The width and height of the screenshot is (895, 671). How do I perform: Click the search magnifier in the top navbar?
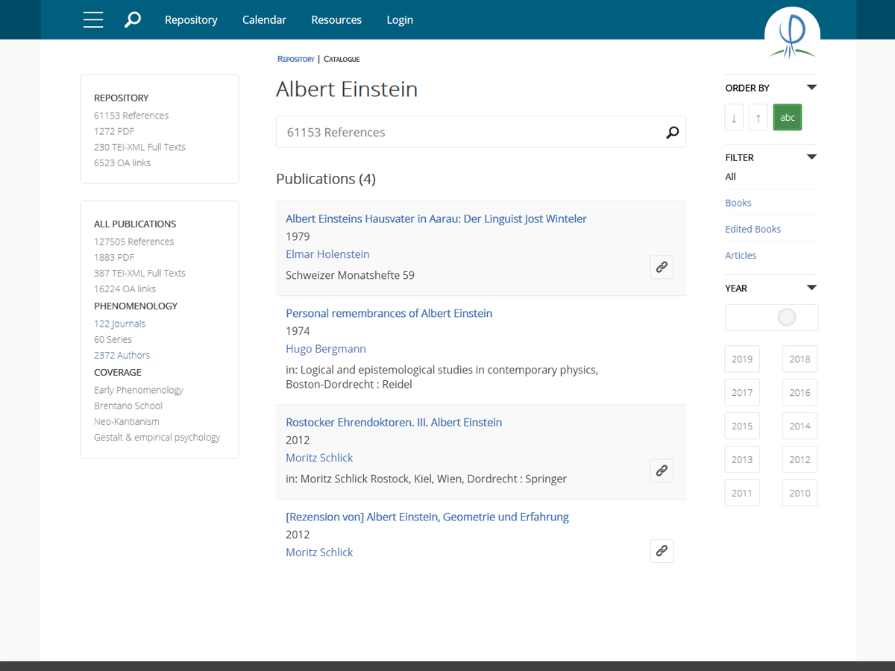point(133,19)
